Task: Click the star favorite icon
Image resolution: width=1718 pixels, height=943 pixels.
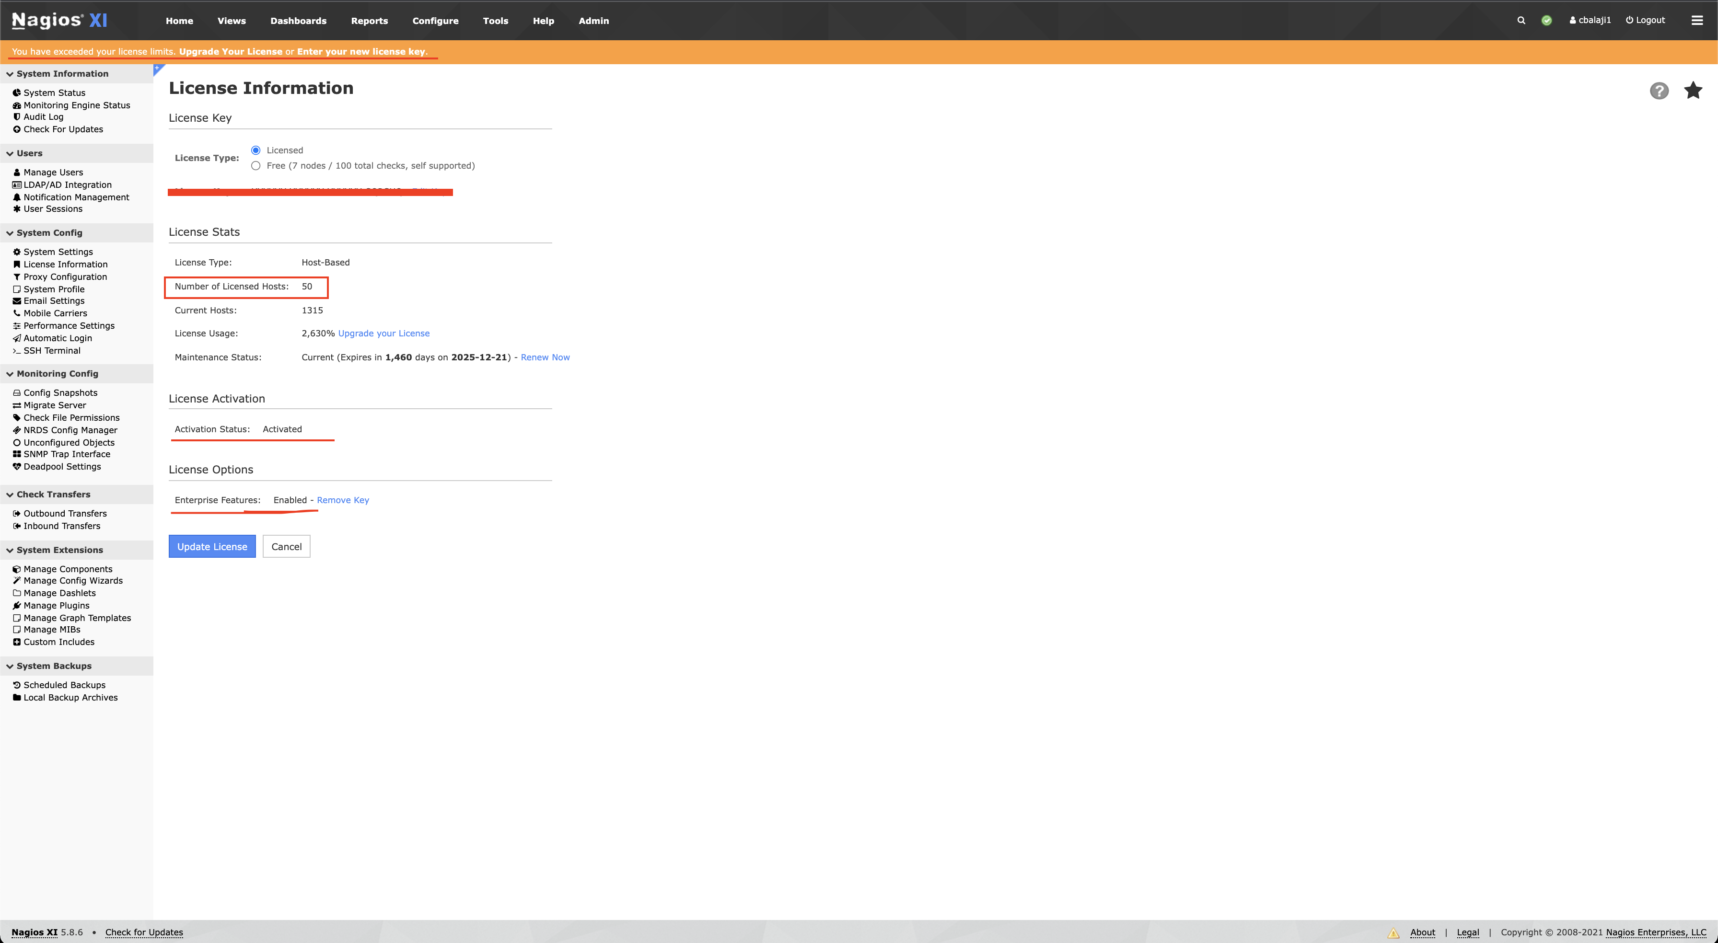Action: click(x=1693, y=90)
